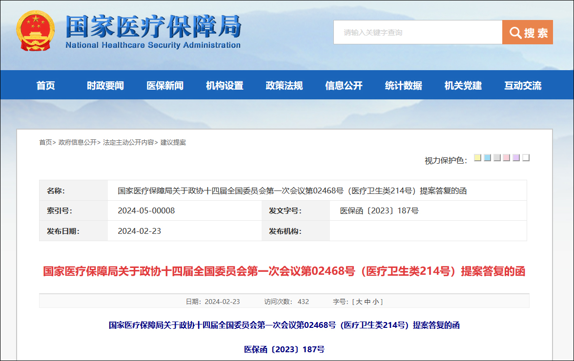This screenshot has width=574, height=361.
Task: Select the pink eye-protection color swatch
Action: point(506,157)
